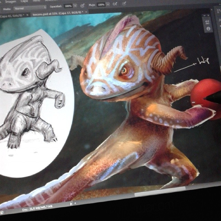221x221 pixels.
Task: Click the vertical scrollbar up arrow
Action: [211, 10]
